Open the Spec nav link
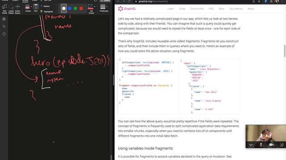The width and height of the screenshot is (286, 160). pos(221,9)
